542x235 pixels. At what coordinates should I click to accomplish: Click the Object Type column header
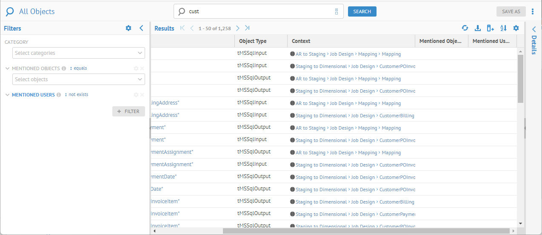[x=253, y=41]
